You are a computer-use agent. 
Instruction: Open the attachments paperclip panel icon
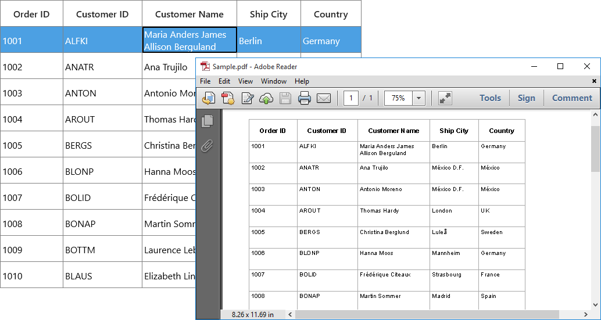pyautogui.click(x=207, y=146)
